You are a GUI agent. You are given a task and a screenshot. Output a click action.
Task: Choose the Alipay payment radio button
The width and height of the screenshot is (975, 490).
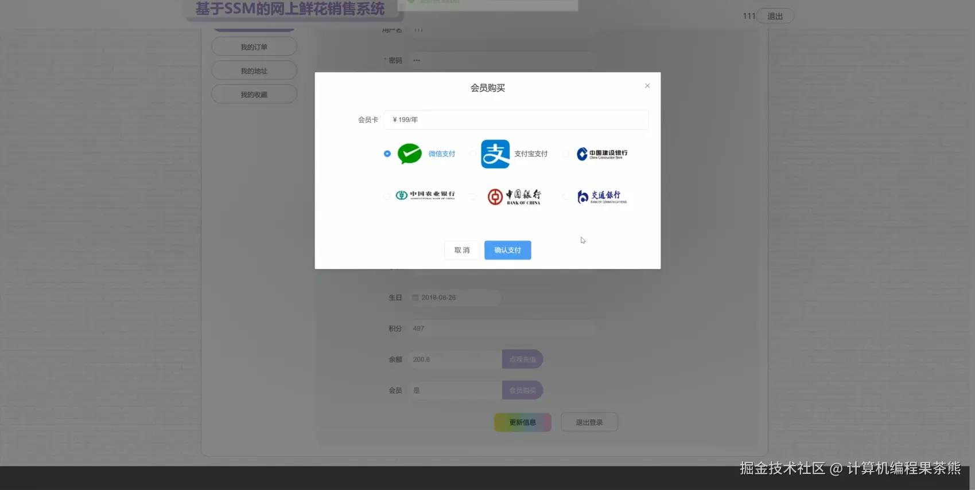pyautogui.click(x=473, y=154)
